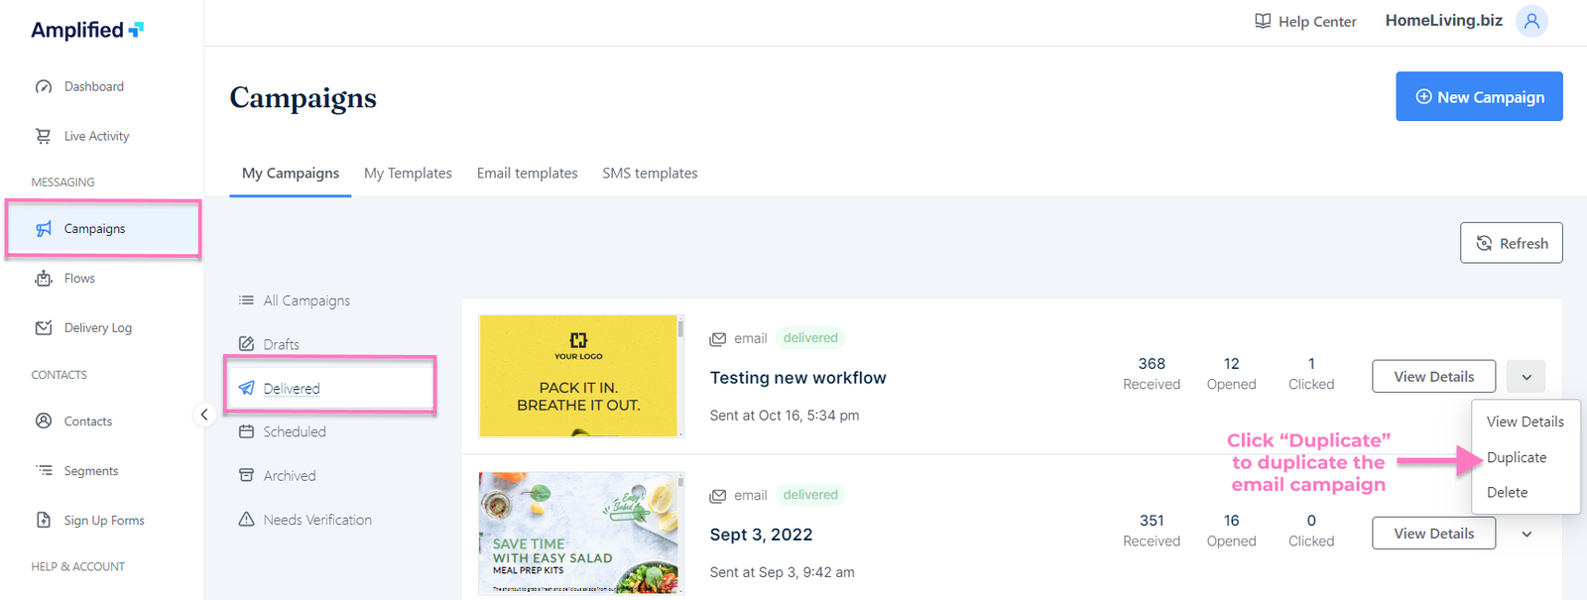Click the New Campaign button
This screenshot has height=600, width=1587.
(1479, 96)
